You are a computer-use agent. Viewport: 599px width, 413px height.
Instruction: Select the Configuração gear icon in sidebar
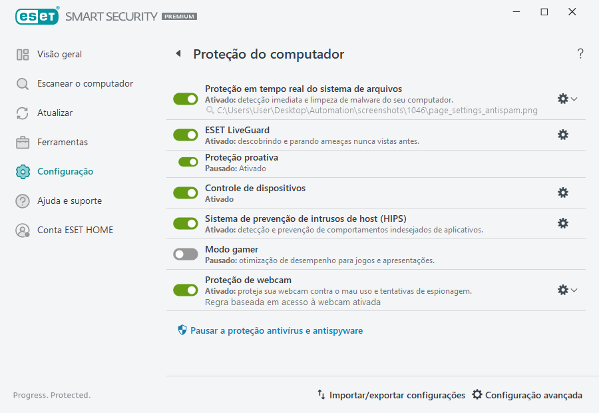pos(22,171)
